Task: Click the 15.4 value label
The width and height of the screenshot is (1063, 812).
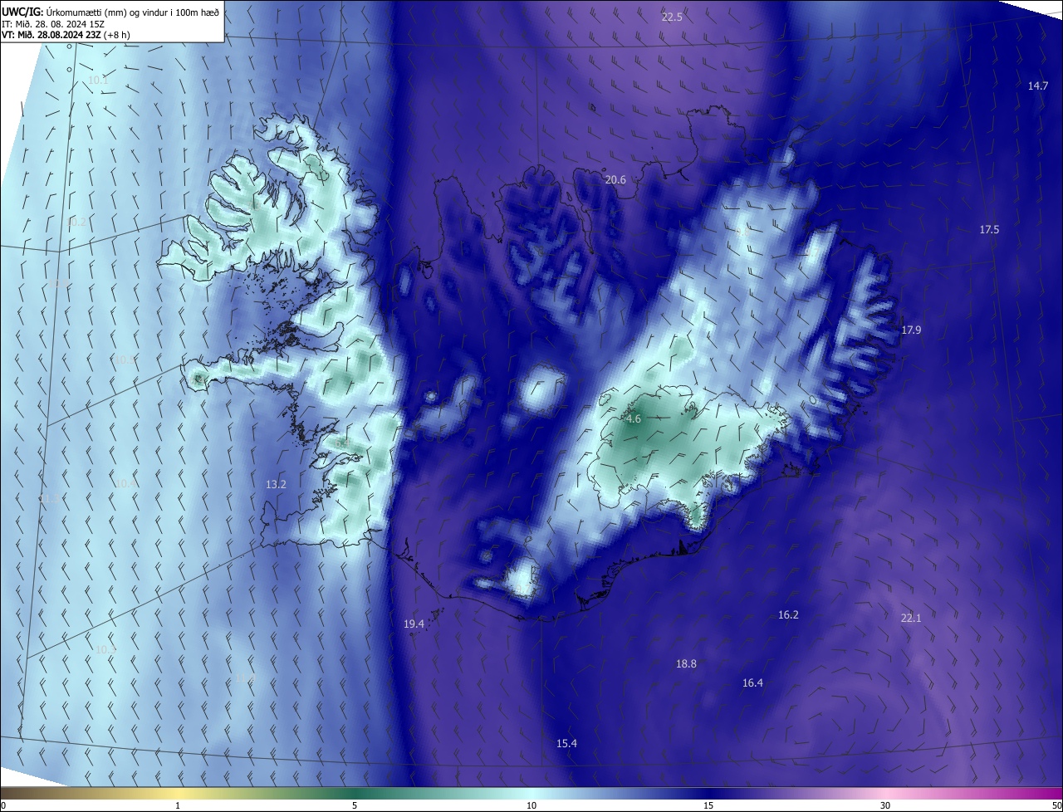Action: [566, 744]
